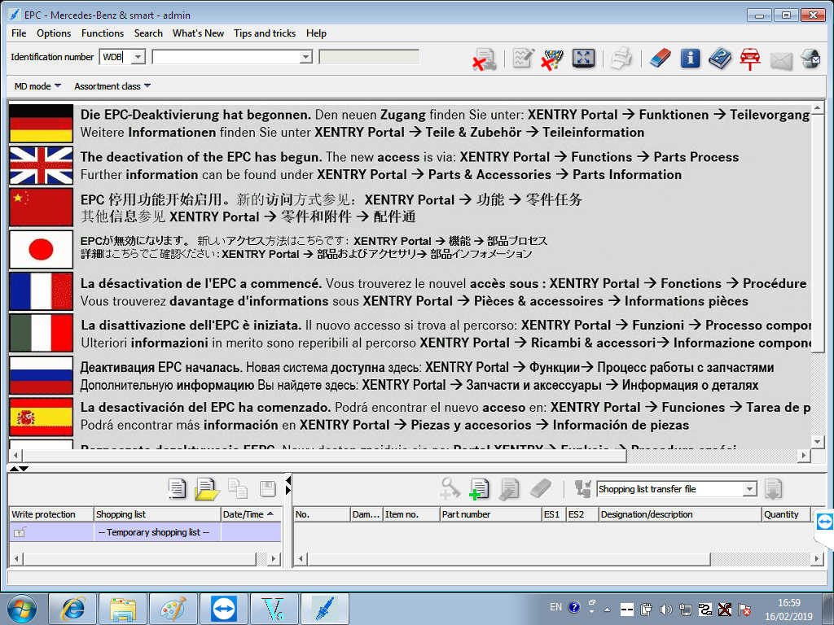Open the blue information icon
The height and width of the screenshot is (625, 834).
[690, 58]
